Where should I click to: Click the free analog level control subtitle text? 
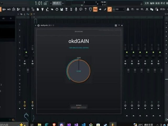tap(79, 48)
